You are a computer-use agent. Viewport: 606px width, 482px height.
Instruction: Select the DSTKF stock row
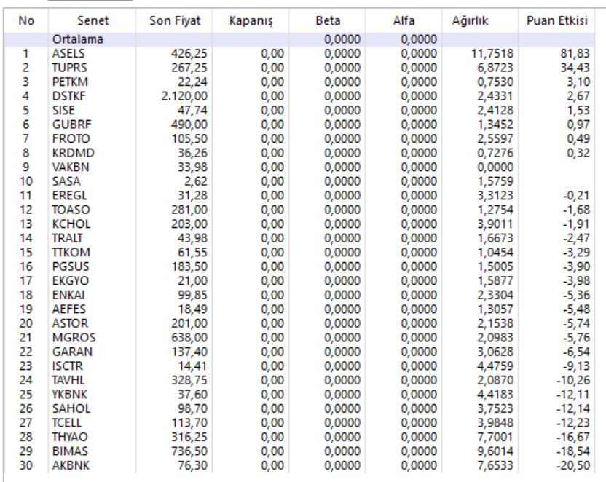click(299, 96)
